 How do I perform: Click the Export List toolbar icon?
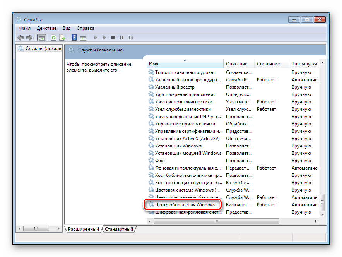(x=62, y=38)
